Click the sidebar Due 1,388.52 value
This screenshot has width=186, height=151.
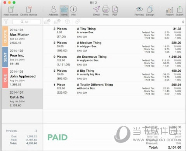tap(32, 136)
